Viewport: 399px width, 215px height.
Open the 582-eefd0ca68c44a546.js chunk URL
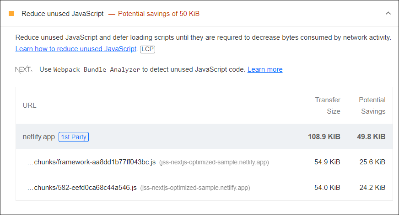coord(82,188)
